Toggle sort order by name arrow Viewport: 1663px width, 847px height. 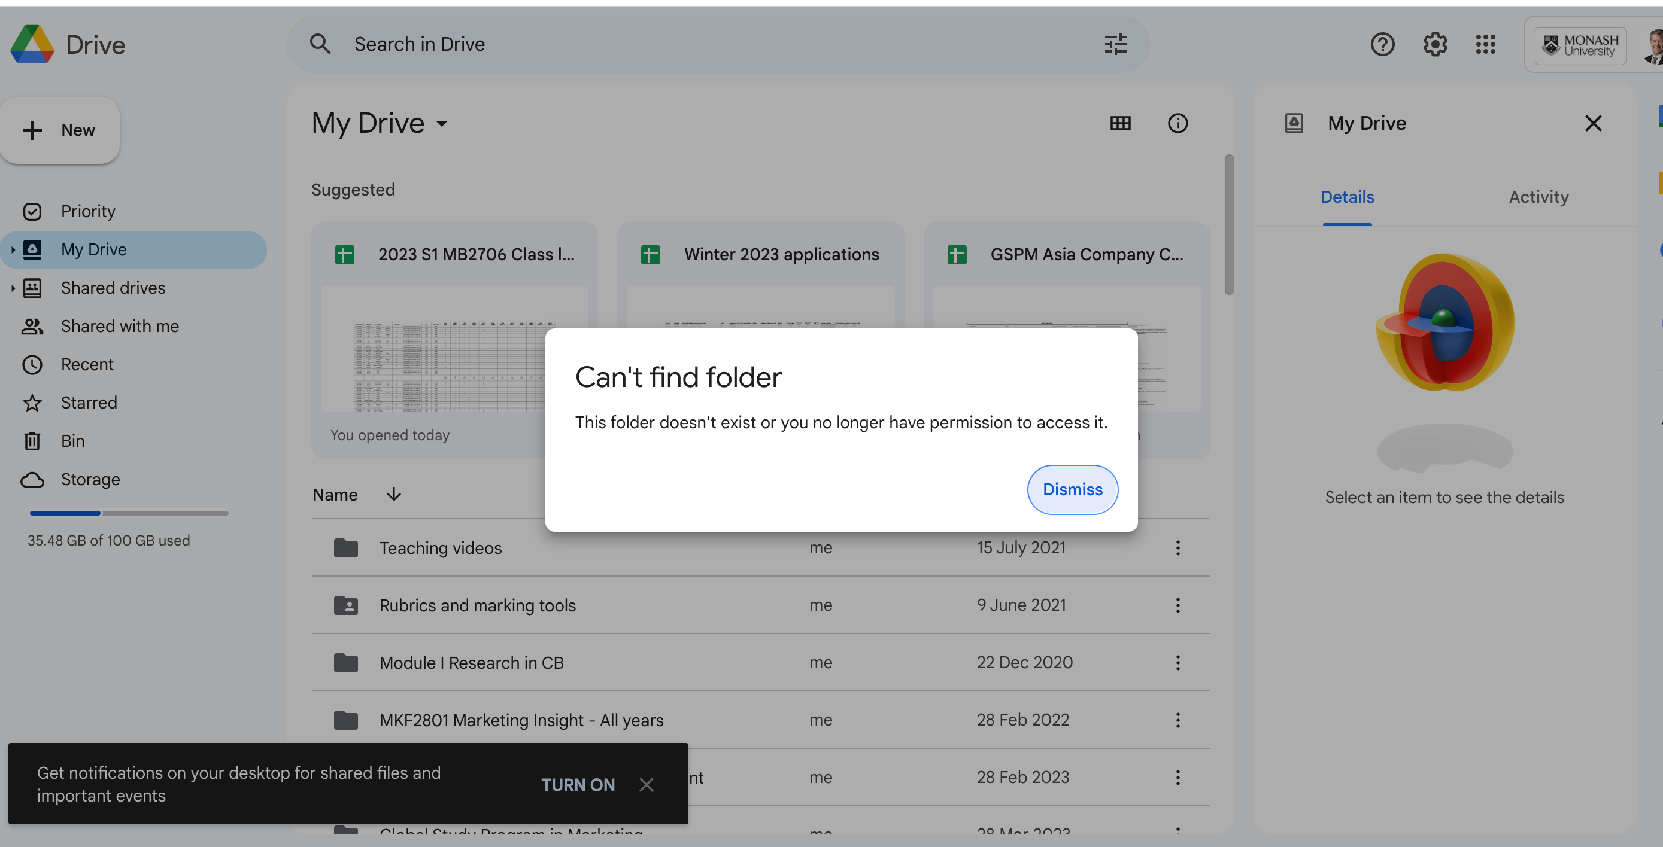coord(393,495)
